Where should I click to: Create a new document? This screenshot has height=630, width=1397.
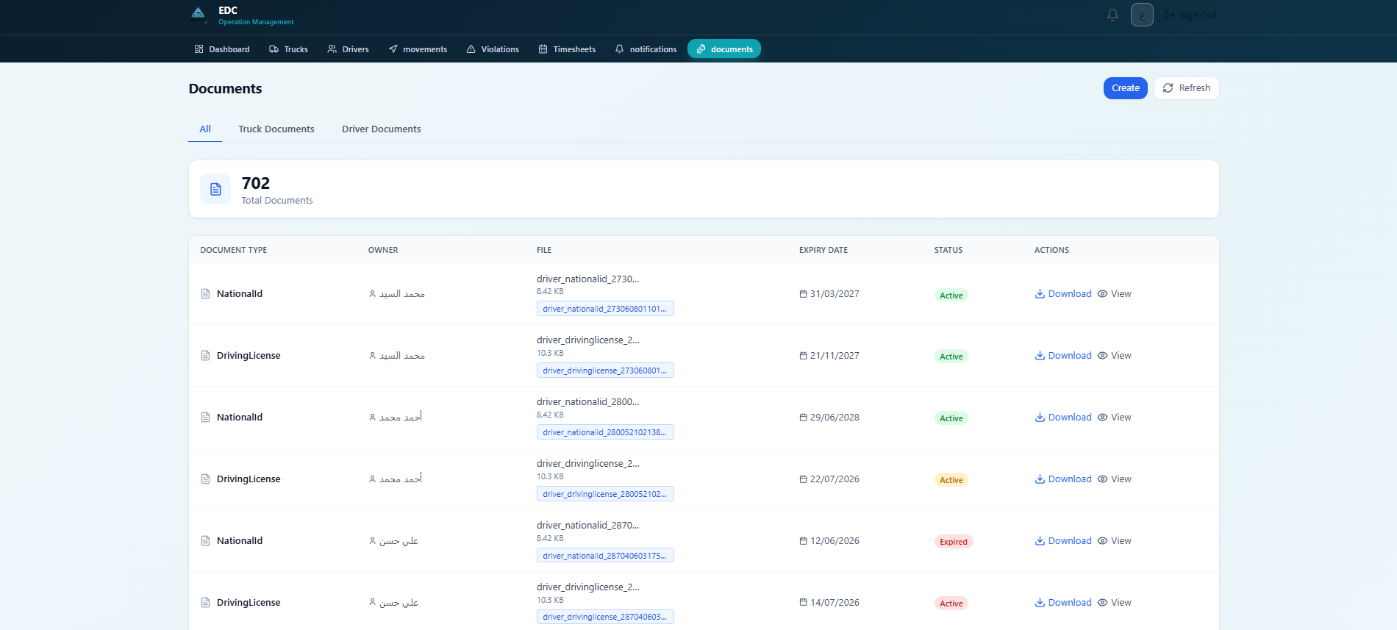[x=1125, y=88]
